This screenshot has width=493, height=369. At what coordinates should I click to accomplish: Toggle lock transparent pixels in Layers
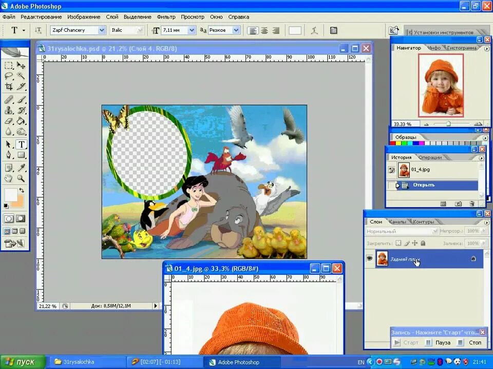click(x=399, y=243)
